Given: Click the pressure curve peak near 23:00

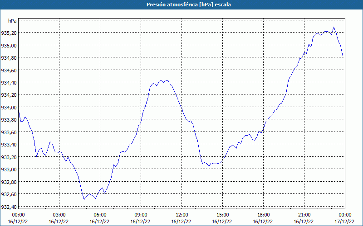Looking at the screenshot, I should pyautogui.click(x=334, y=27).
